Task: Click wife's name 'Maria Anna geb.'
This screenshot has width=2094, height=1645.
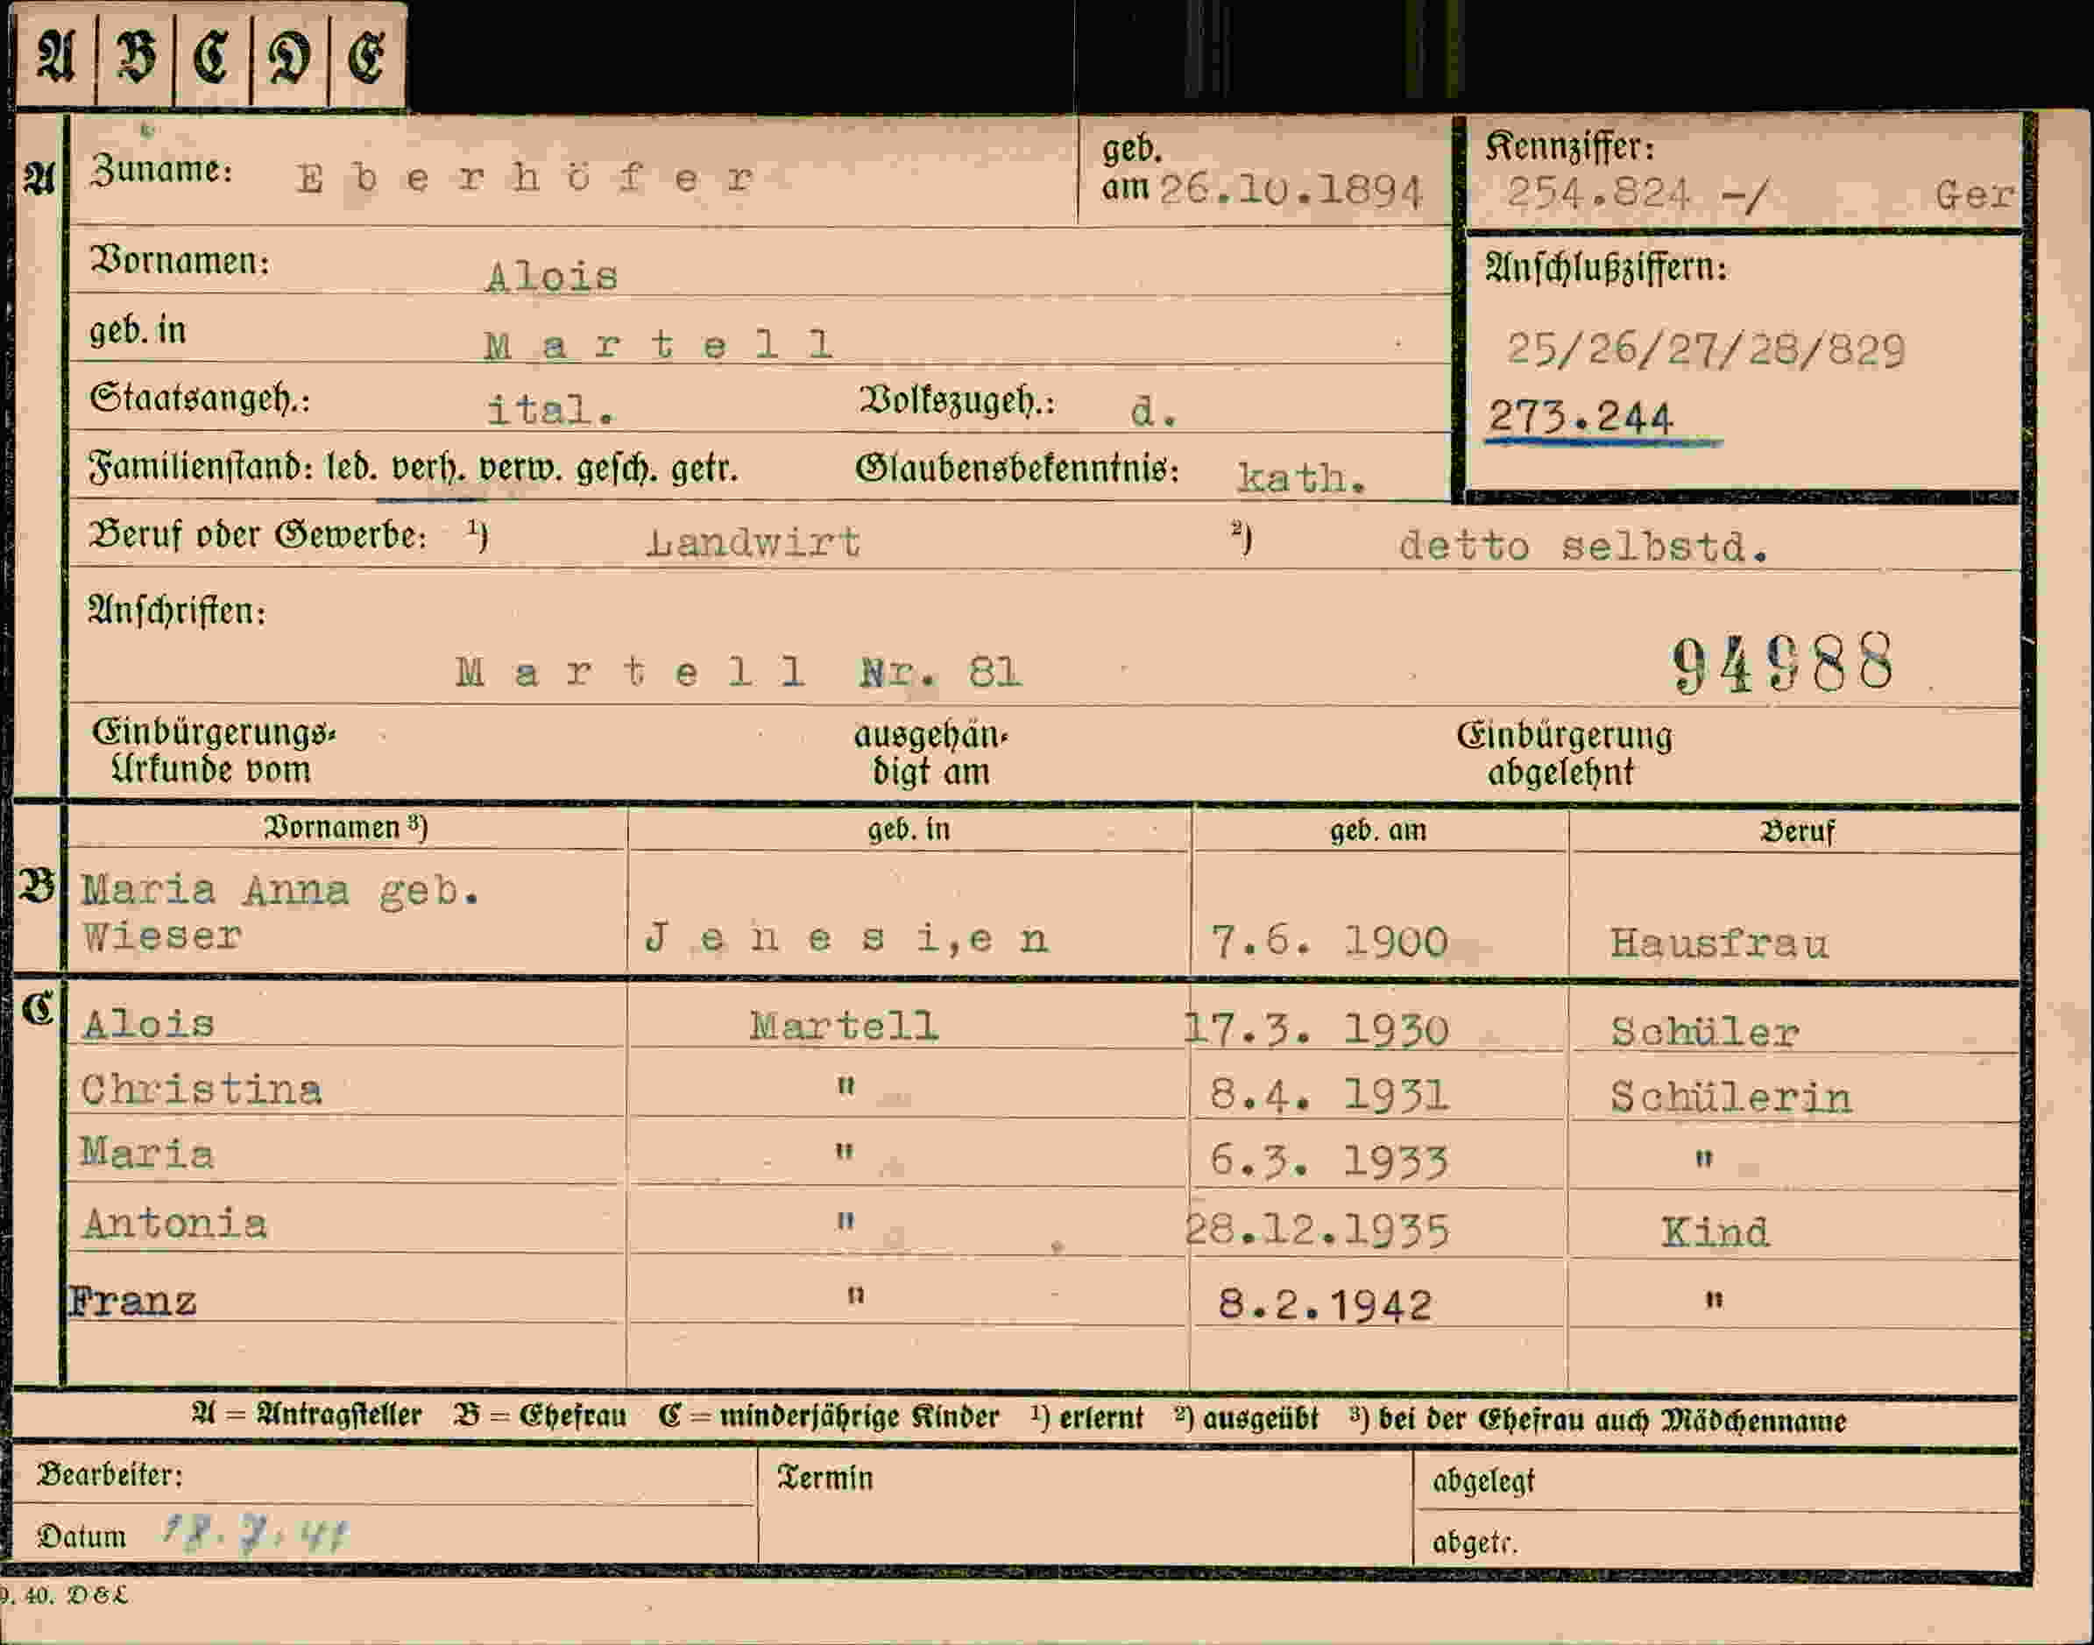Action: (x=280, y=891)
